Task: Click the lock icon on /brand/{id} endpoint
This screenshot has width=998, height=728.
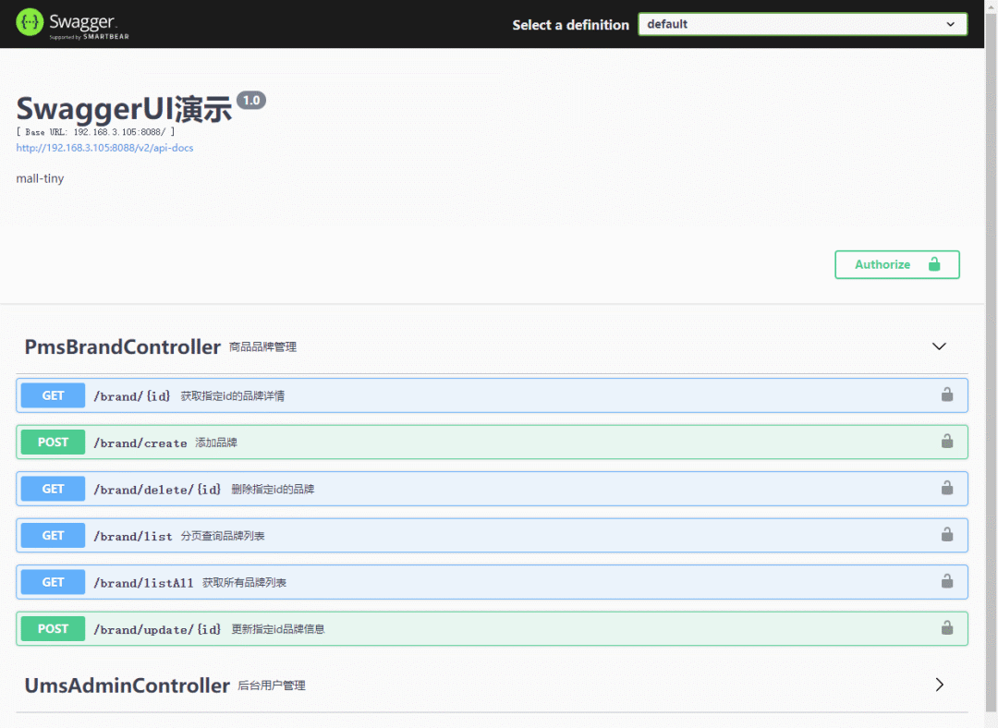Action: [x=946, y=394]
